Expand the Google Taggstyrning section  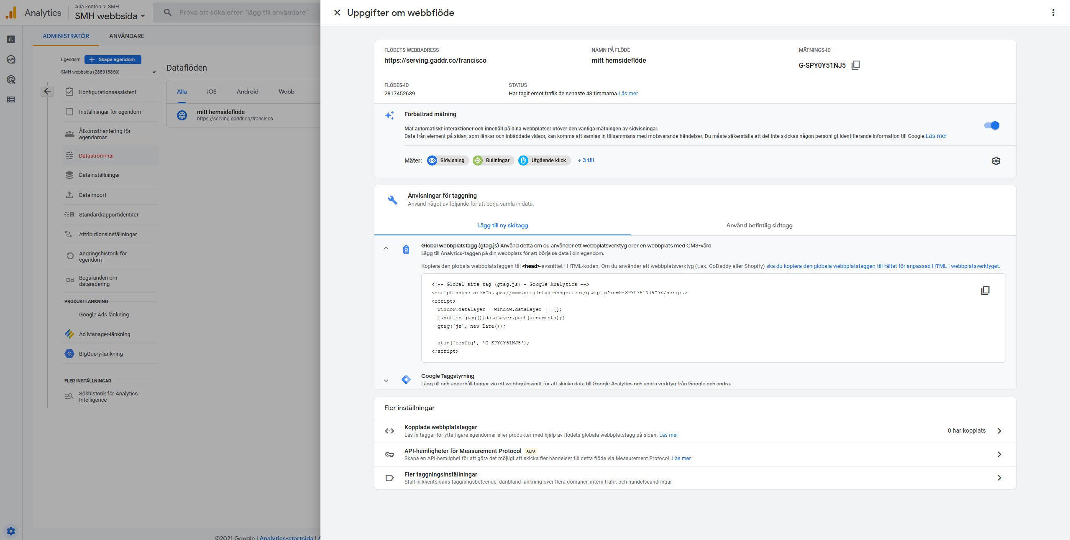click(x=386, y=380)
